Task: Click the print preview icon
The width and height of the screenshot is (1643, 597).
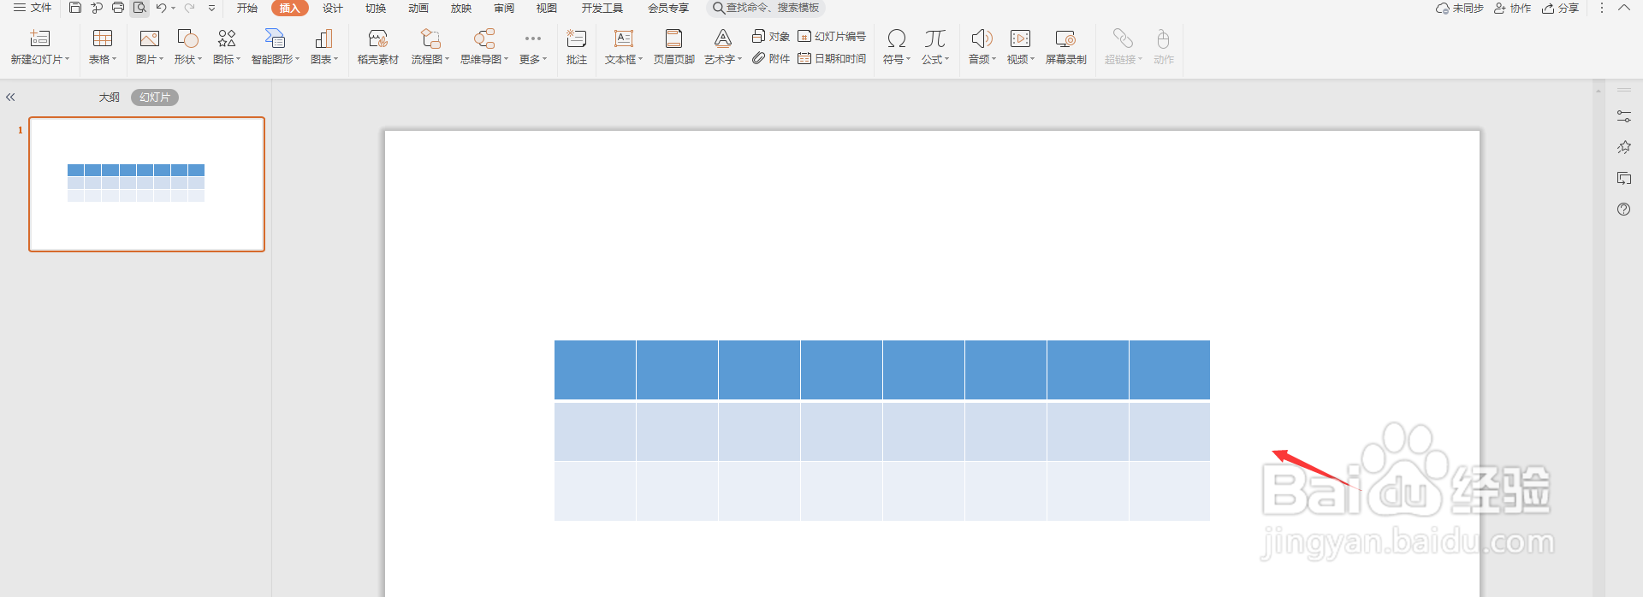Action: (139, 8)
